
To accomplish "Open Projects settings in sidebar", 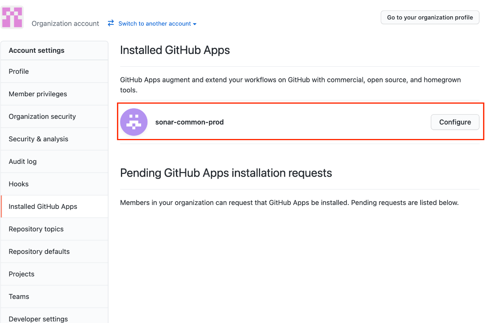I will pos(21,274).
